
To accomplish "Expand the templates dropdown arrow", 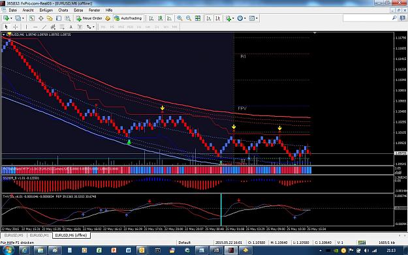I will 257,18.
